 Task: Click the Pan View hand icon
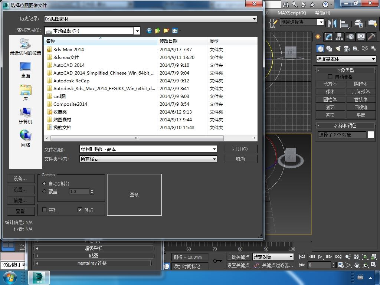click(357, 265)
